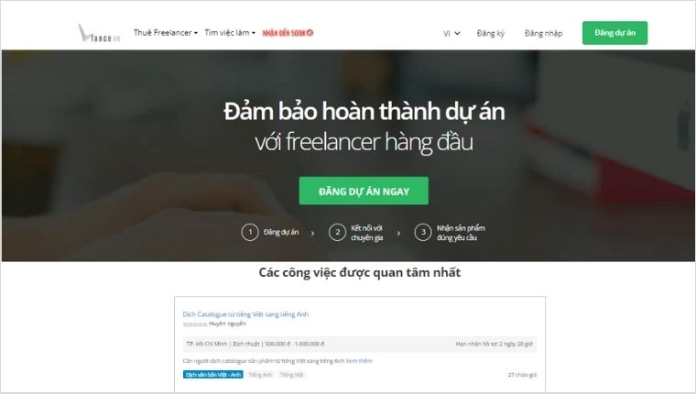Select the step 2 circle icon
The height and width of the screenshot is (394, 696).
[337, 232]
